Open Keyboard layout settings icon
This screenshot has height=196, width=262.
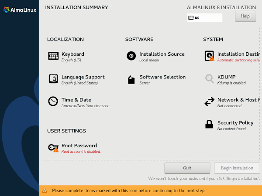pyautogui.click(x=53, y=56)
